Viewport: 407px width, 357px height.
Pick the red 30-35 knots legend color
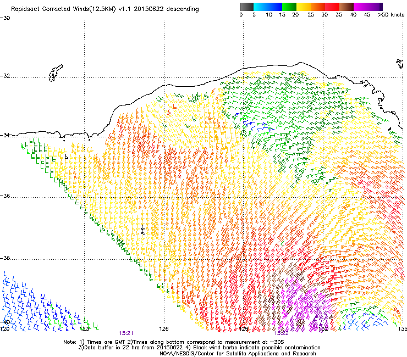coord(332,7)
